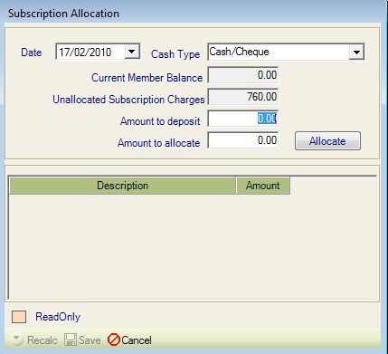Screen dimensions: 388x354
Task: Select the Current Member Balance value box
Action: 243,75
